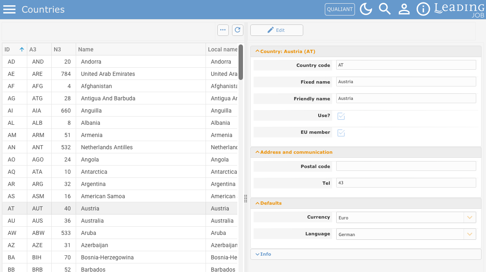Select the Afghanistan row
The height and width of the screenshot is (272, 486).
[x=120, y=86]
